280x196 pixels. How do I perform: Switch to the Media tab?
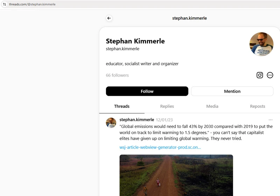point(212,106)
